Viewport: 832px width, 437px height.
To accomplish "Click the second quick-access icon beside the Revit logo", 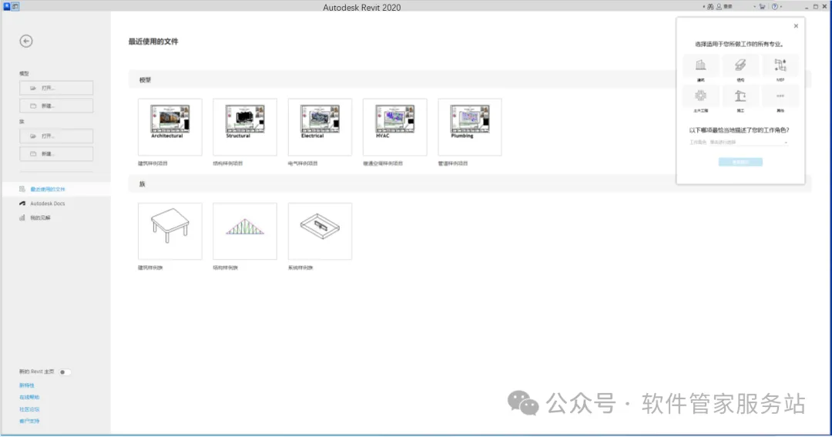I will click(15, 6).
